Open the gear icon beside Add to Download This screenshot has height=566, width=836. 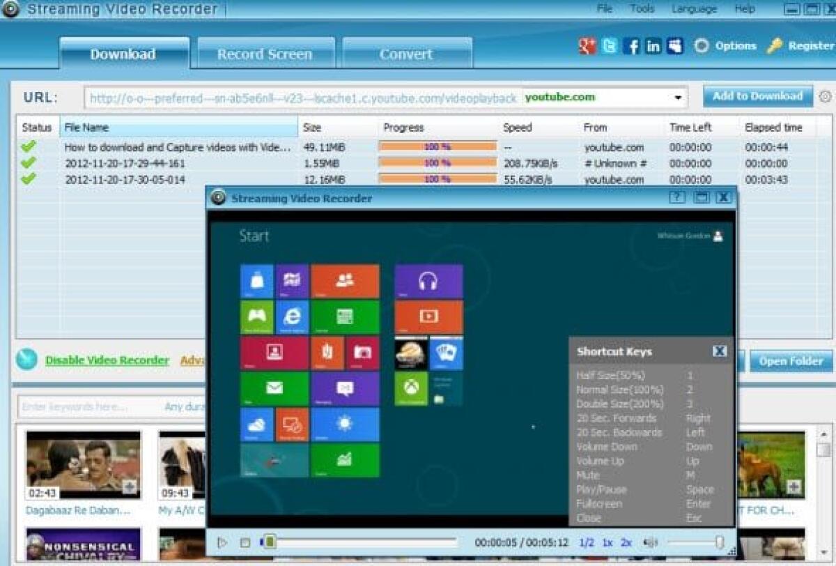pyautogui.click(x=825, y=98)
